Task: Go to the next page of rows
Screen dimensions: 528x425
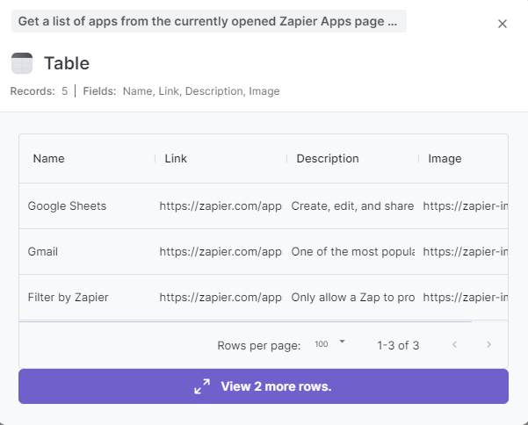Action: (488, 344)
